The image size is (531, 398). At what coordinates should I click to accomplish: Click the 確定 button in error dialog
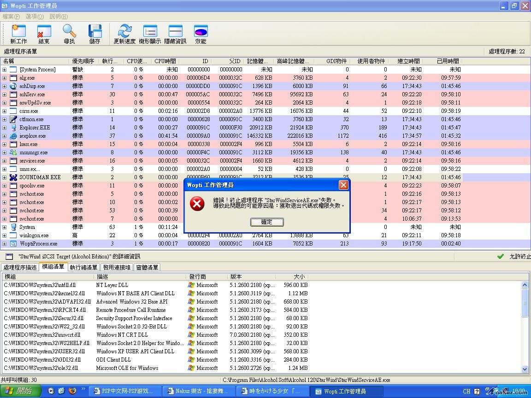click(267, 222)
